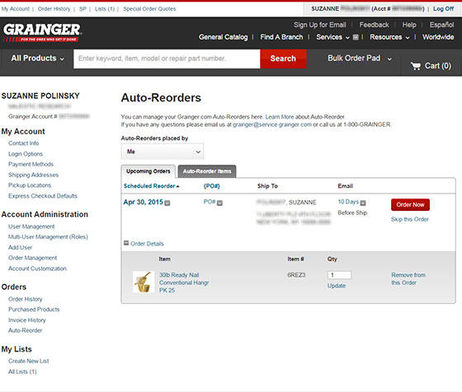Focus the keyword search field
The width and height of the screenshot is (462, 392).
pos(167,58)
